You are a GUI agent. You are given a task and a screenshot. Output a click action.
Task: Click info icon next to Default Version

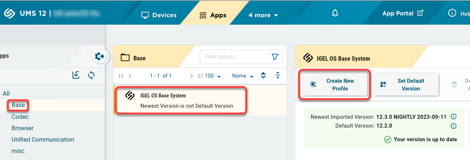453,126
